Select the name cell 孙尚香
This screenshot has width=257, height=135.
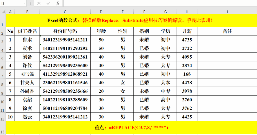pyautogui.click(x=27, y=91)
